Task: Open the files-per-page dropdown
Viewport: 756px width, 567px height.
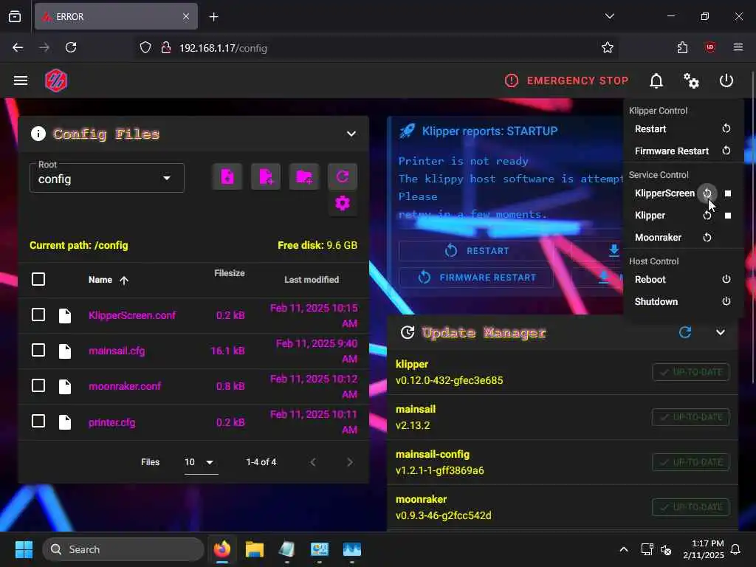Action: tap(201, 462)
